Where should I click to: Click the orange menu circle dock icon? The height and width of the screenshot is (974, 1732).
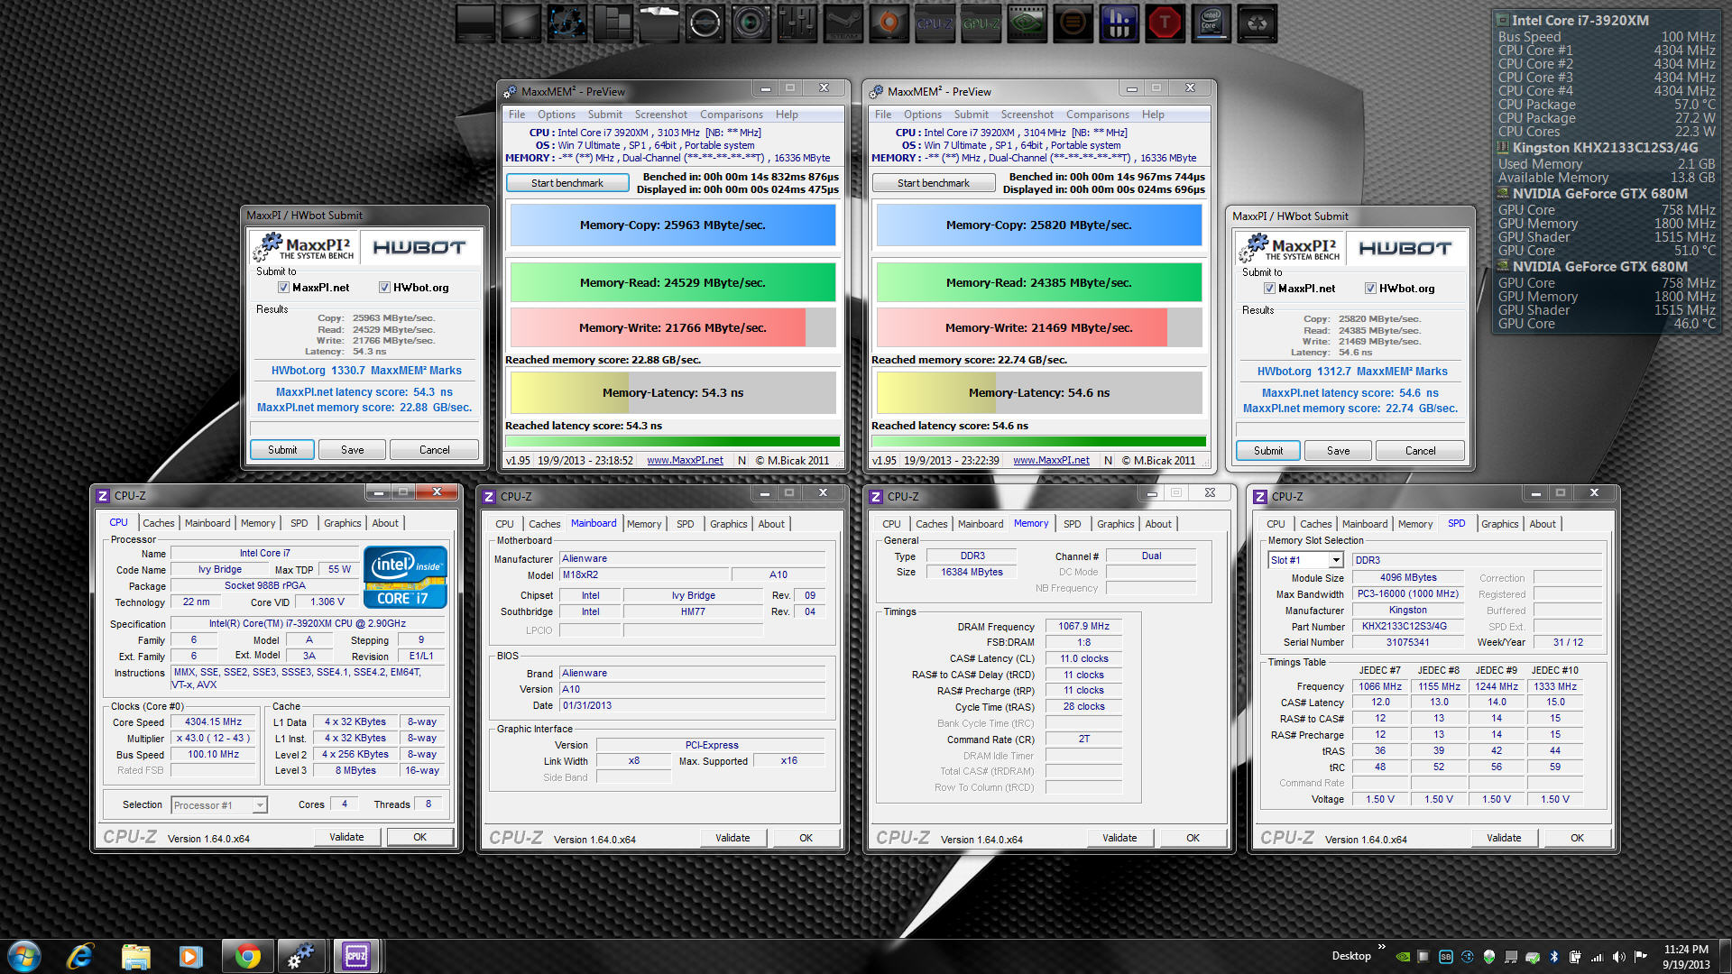(x=1073, y=23)
